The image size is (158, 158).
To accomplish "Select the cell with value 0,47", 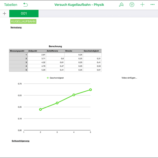I will point(55,66).
